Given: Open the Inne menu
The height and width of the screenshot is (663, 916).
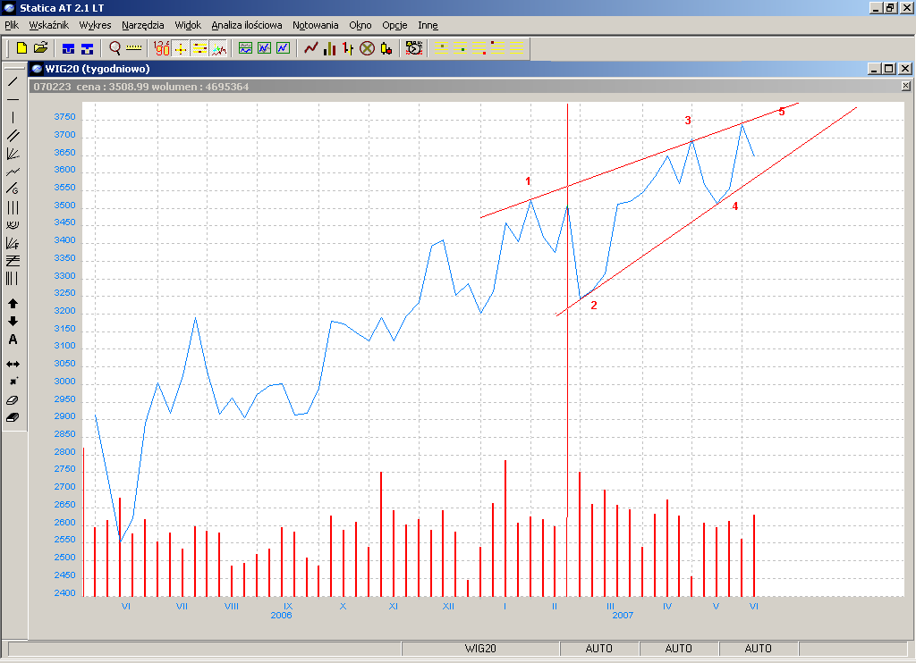Looking at the screenshot, I should (428, 25).
